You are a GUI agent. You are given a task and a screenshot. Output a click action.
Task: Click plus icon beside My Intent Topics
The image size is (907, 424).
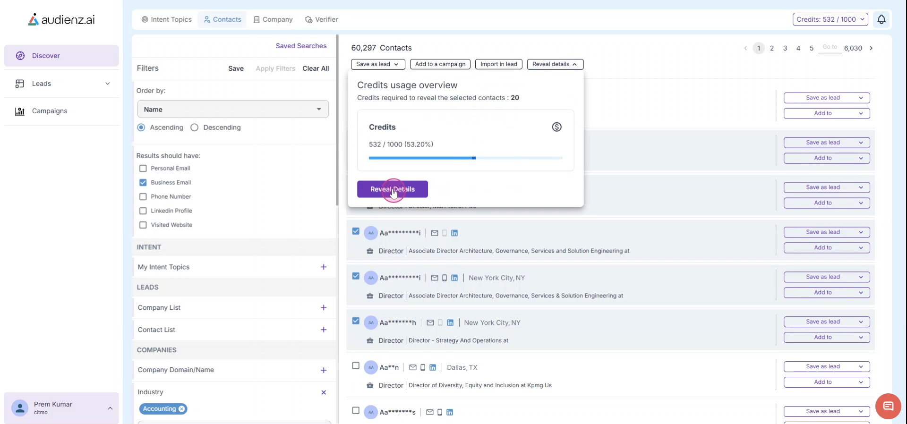point(324,267)
